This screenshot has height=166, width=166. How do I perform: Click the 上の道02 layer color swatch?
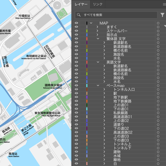click(87, 121)
